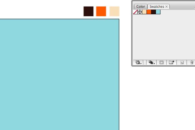Image resolution: width=195 pixels, height=130 pixels.
Task: Select the large light blue rectangle
Action: (x=59, y=74)
